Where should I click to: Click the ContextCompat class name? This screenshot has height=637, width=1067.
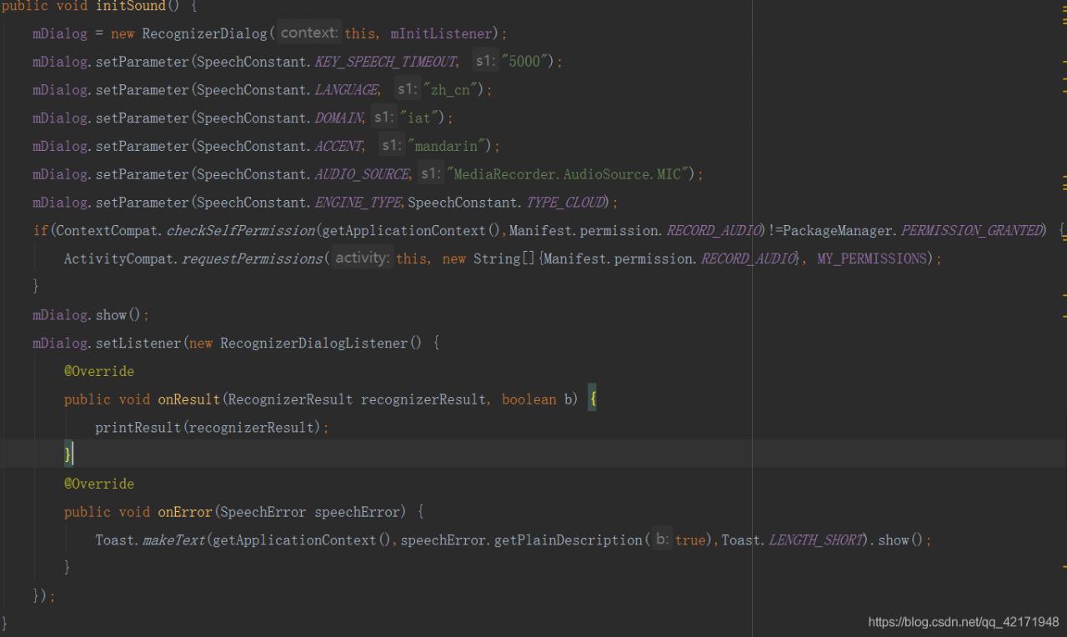(107, 231)
